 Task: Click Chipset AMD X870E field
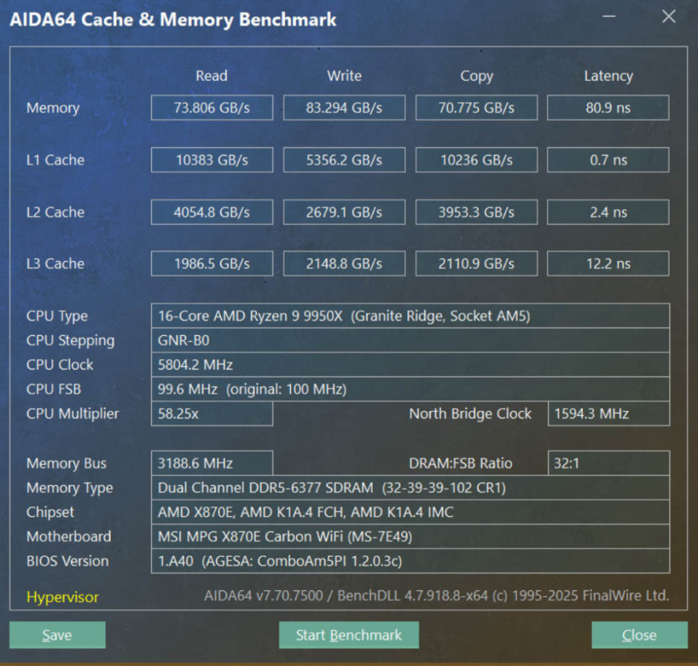coord(410,512)
